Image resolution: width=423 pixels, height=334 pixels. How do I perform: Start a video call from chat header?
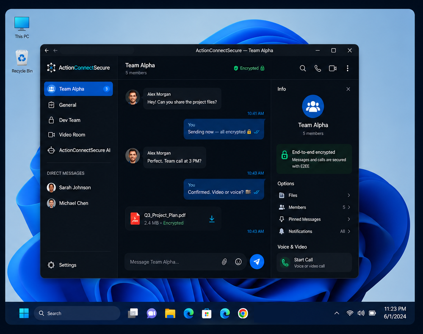coord(333,68)
